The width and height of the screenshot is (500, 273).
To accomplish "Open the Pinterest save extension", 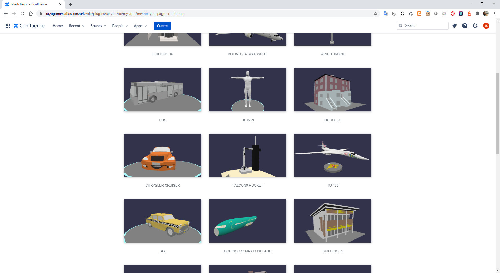I will click(x=453, y=14).
